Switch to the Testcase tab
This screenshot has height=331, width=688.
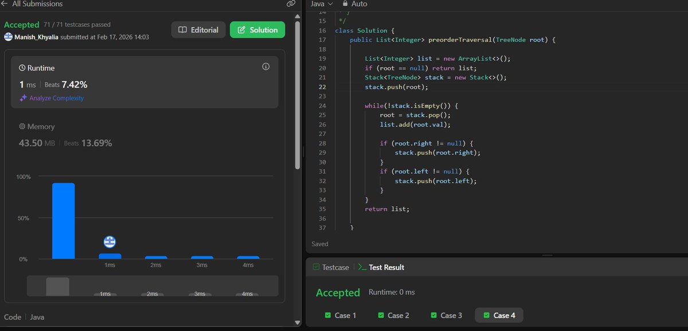(x=330, y=267)
